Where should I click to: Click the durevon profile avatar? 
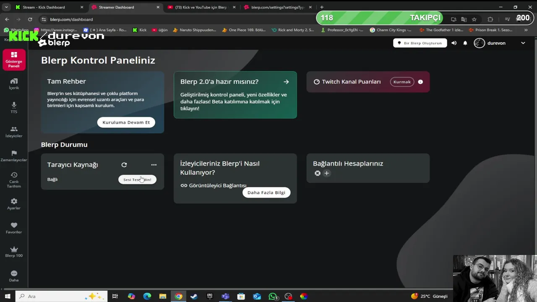[x=479, y=43]
